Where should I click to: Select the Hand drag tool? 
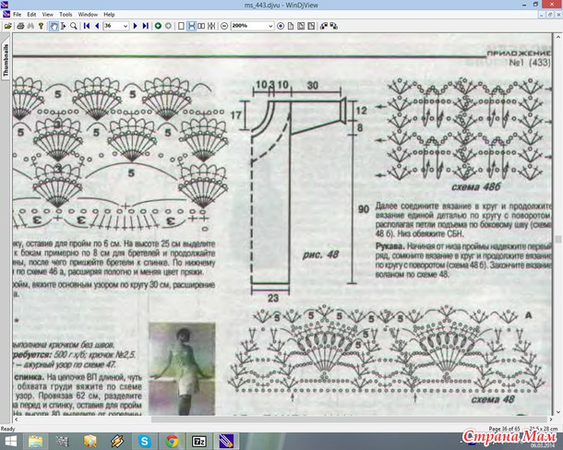click(x=54, y=26)
